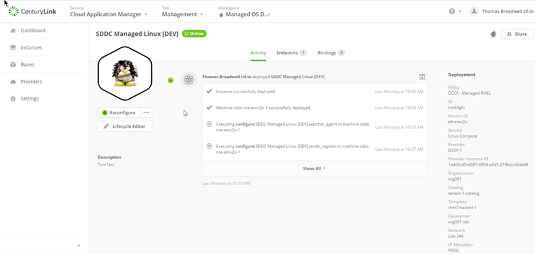
Task: Click checkmark icon for Machine successfully deployed
Action: click(210, 108)
